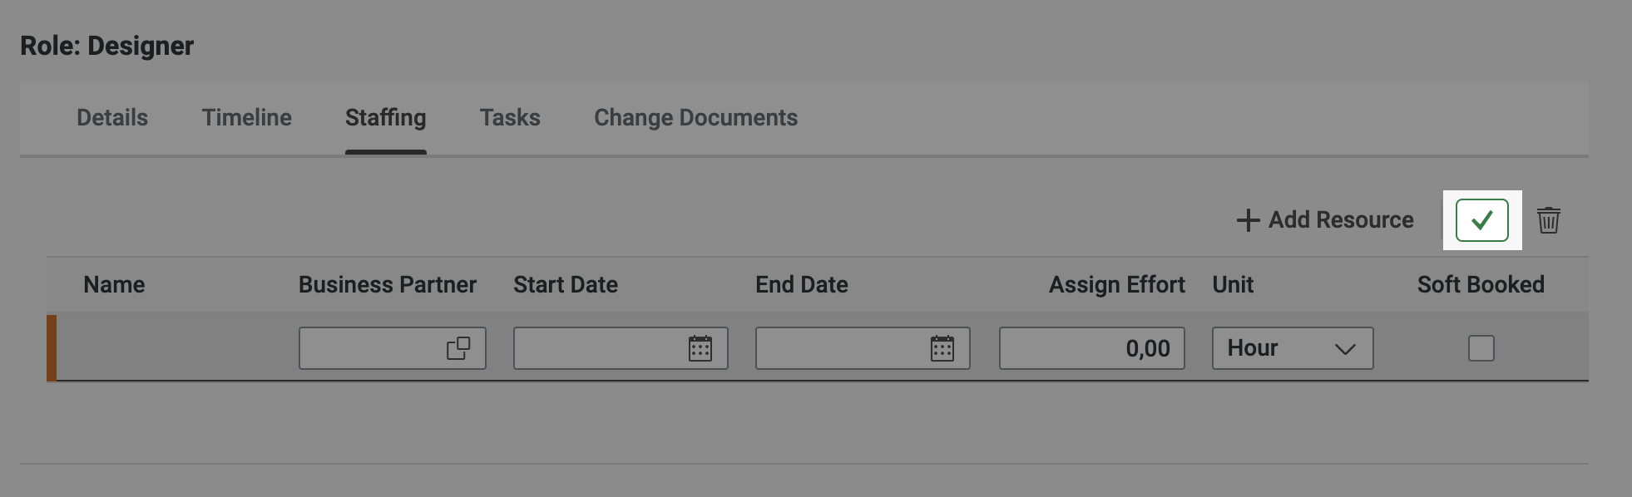Viewport: 1632px width, 497px height.
Task: Open the Timeline tab
Action: 246,118
